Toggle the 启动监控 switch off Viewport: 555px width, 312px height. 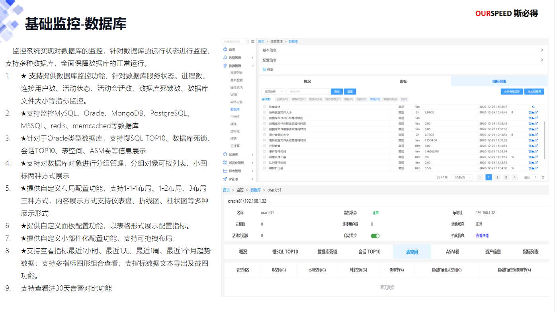(375, 236)
